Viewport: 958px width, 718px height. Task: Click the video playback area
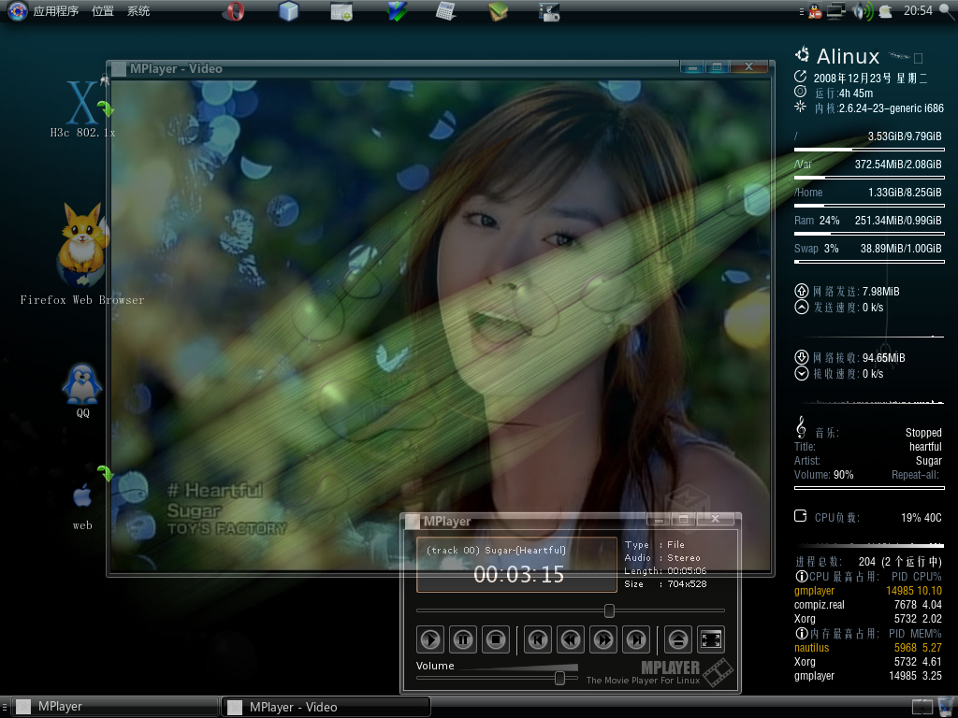coord(440,323)
